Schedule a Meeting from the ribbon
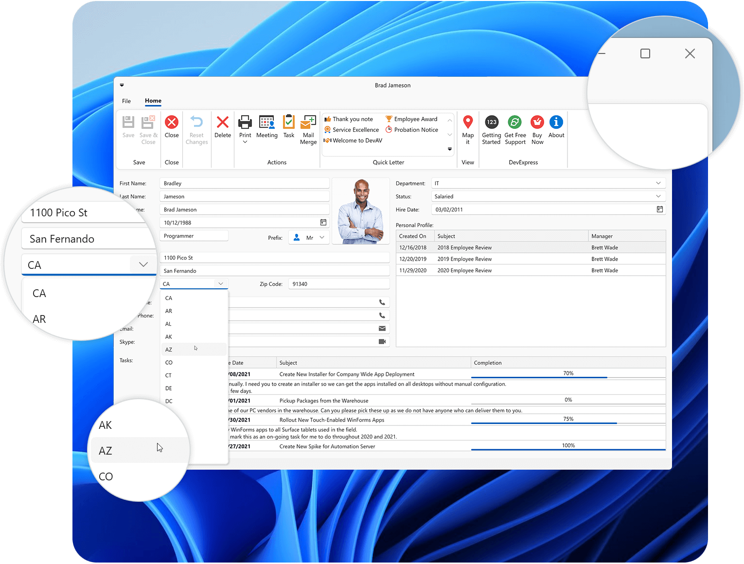744x564 pixels. click(x=267, y=126)
